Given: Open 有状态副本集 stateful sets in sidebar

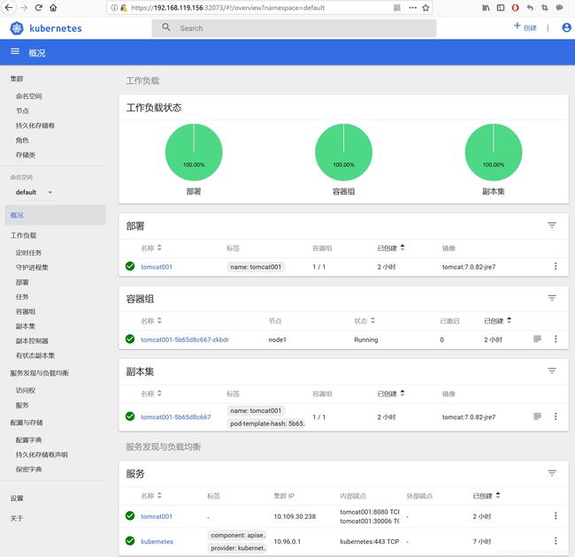Looking at the screenshot, I should click(x=35, y=355).
